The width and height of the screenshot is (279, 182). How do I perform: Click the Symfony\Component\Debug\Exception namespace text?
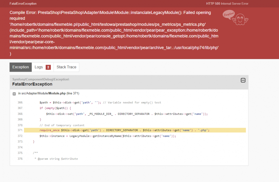tap(41, 79)
